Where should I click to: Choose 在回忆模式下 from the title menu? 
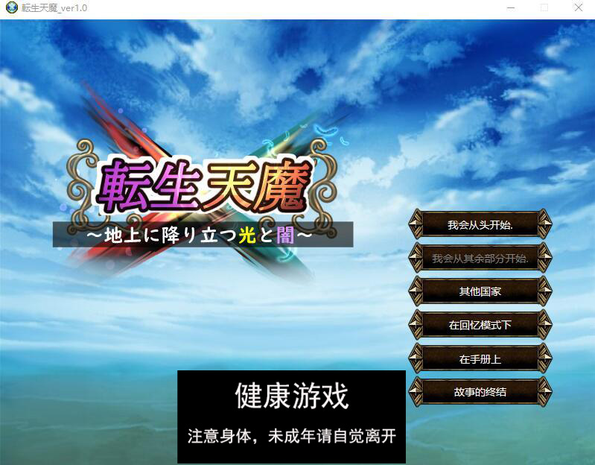(x=480, y=325)
